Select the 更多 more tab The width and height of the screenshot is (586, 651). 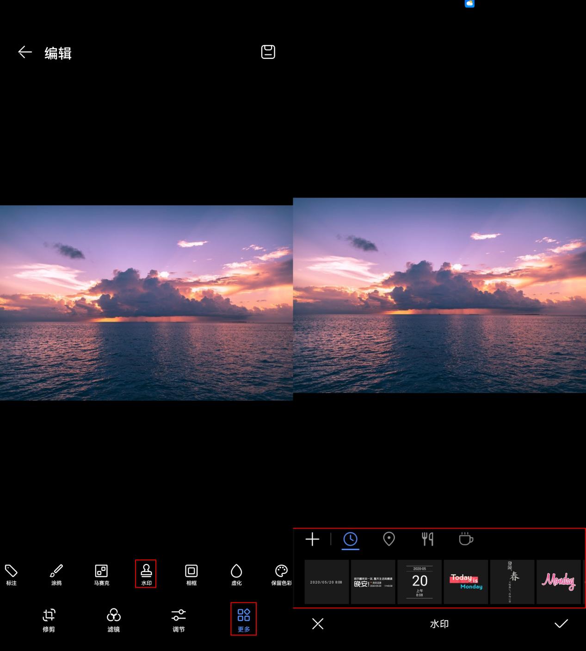coord(244,619)
